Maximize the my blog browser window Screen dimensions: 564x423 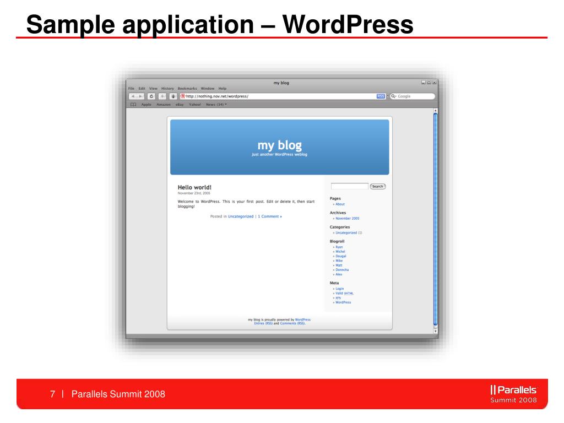coord(429,83)
